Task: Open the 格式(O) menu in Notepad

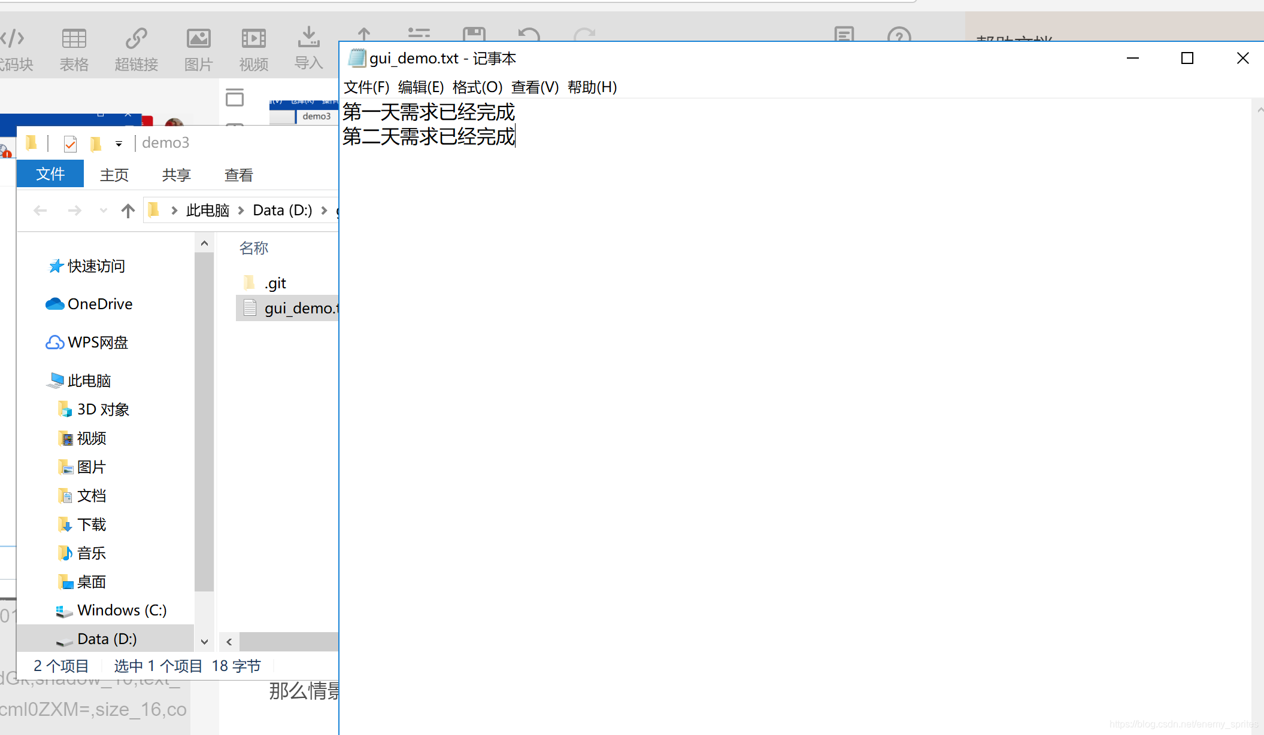Action: (477, 87)
